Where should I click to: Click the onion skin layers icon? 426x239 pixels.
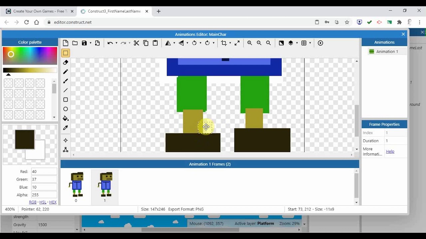[291, 43]
